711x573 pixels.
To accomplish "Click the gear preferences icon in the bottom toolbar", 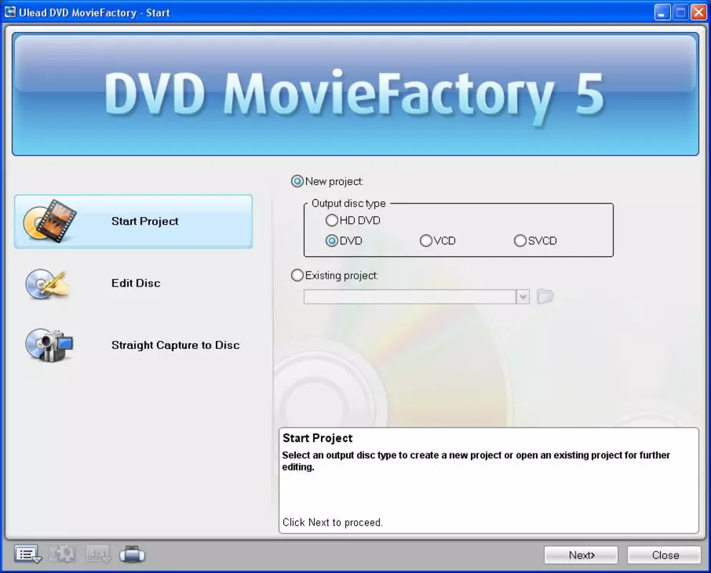I will pos(62,554).
